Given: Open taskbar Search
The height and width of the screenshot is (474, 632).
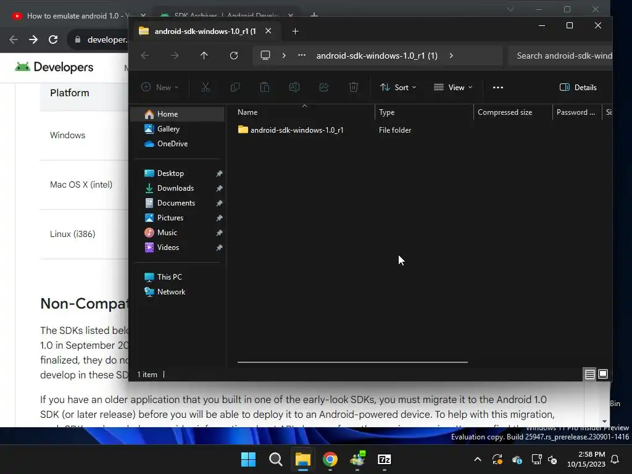Looking at the screenshot, I should click(x=276, y=459).
